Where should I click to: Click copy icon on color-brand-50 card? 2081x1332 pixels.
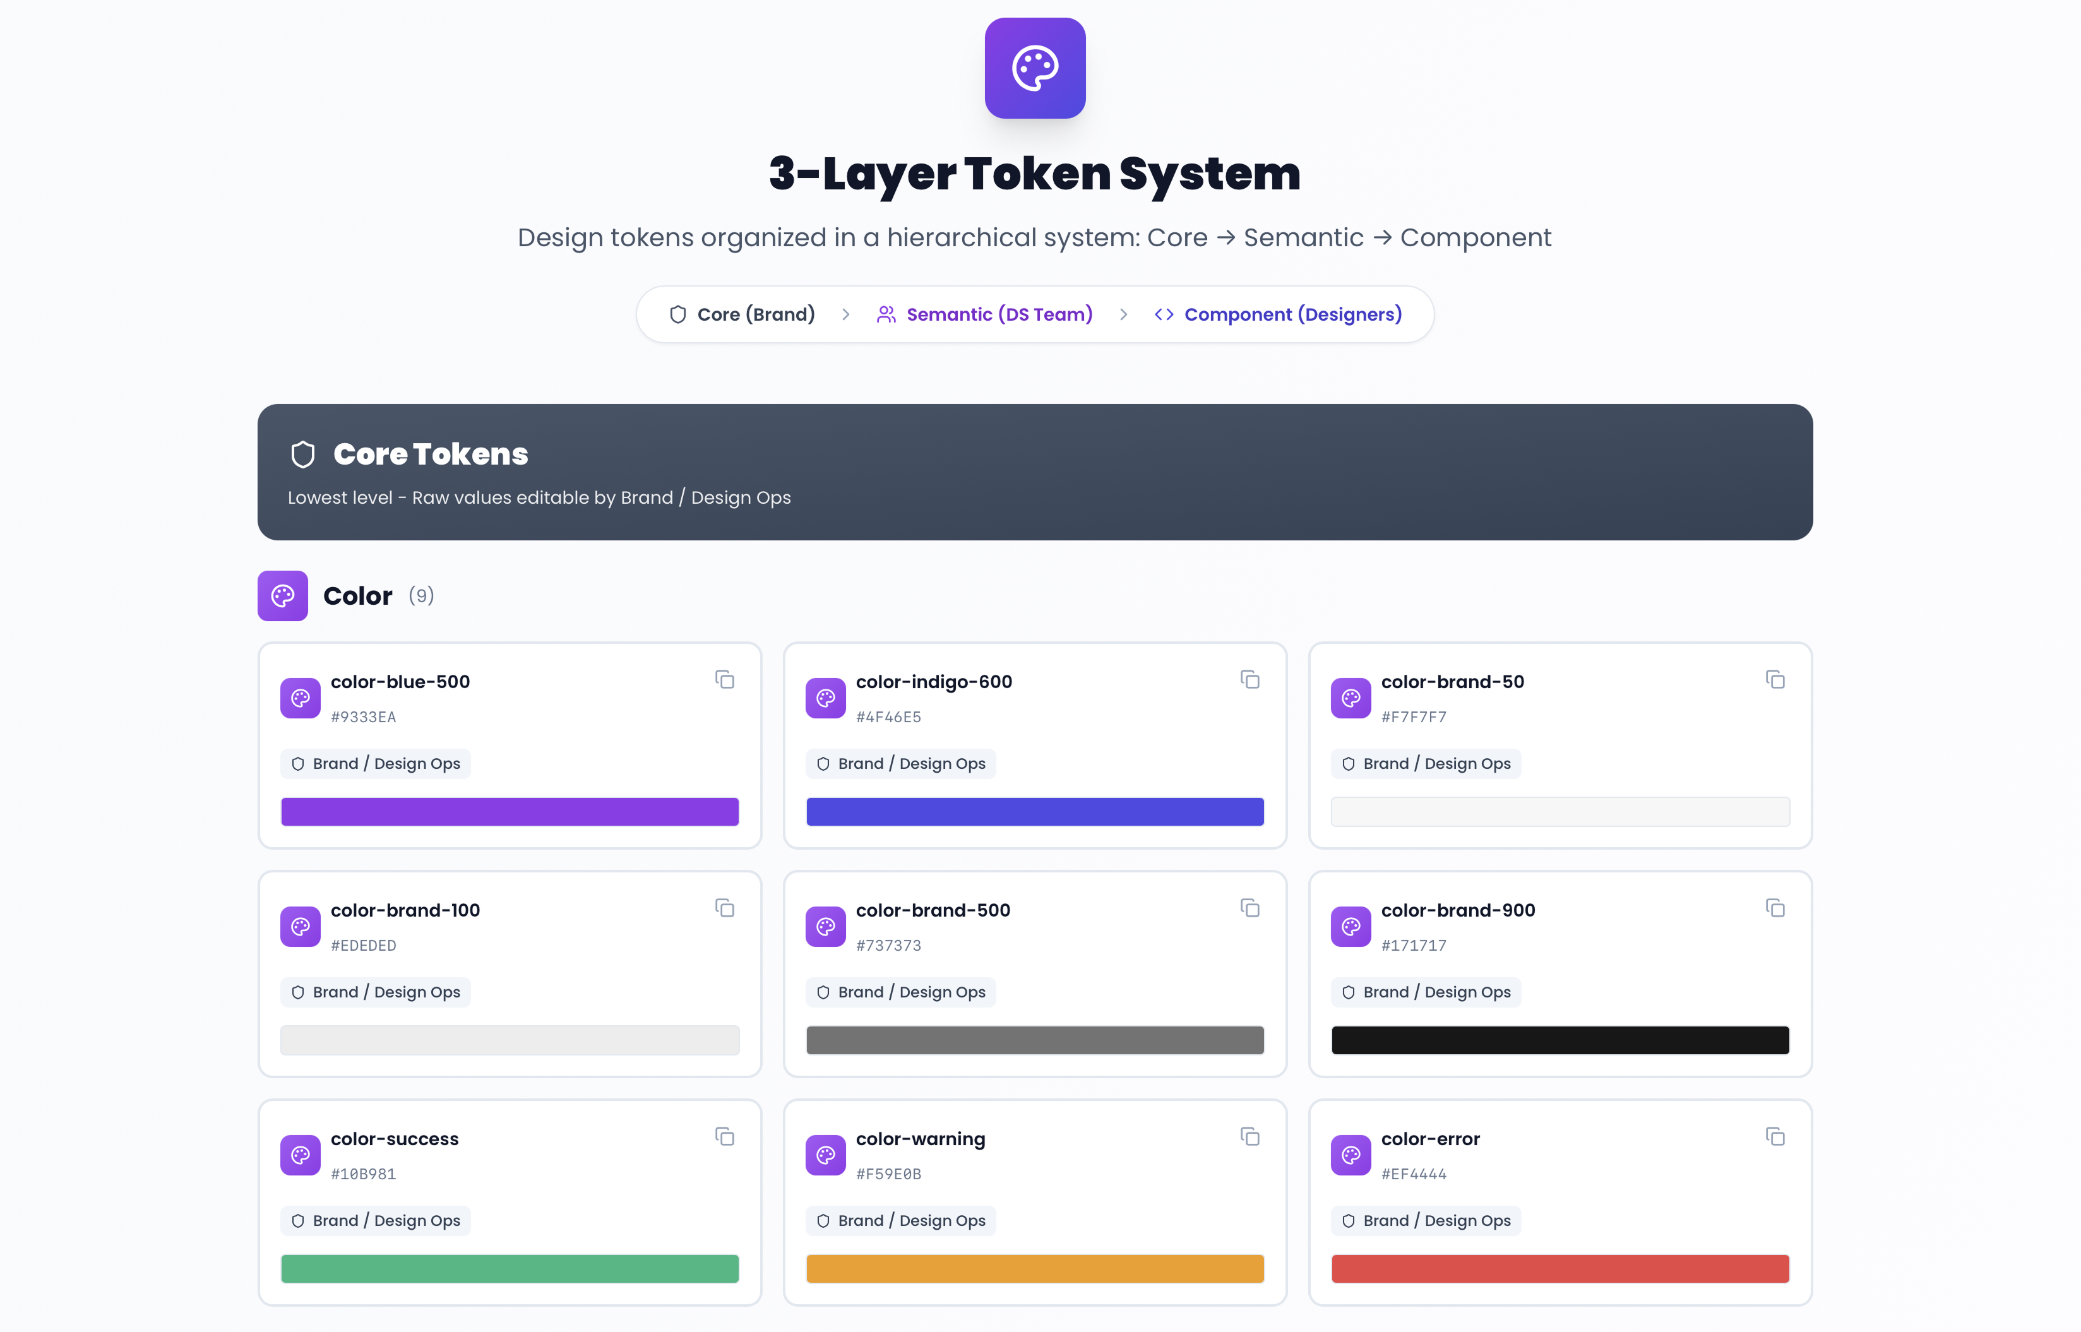click(1775, 680)
